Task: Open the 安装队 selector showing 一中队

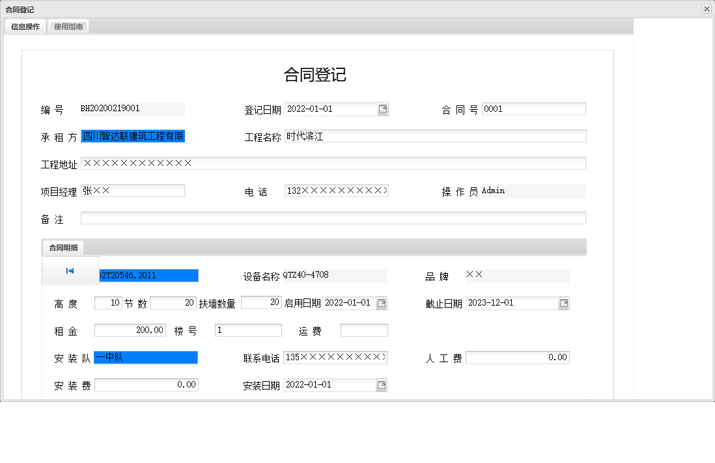Action: coord(145,357)
